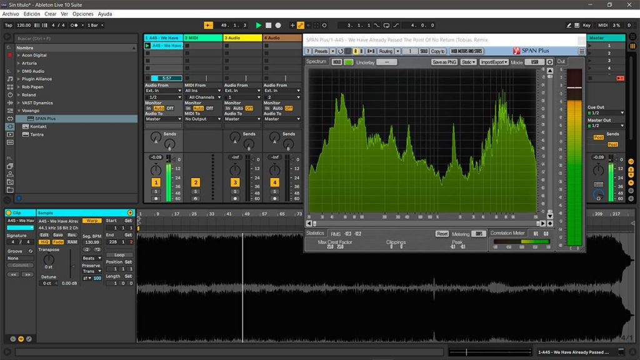Viewport: 640px width, 360px height.
Task: Collapse the Voxengo folder
Action: tap(18, 111)
